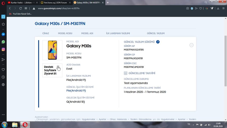Viewport: 227px width, 128px height.
Task: Click the forward navigation arrow
Action: [15, 8]
